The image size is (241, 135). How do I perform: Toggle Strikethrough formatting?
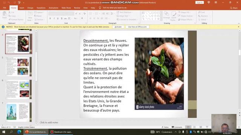tap(65, 18)
